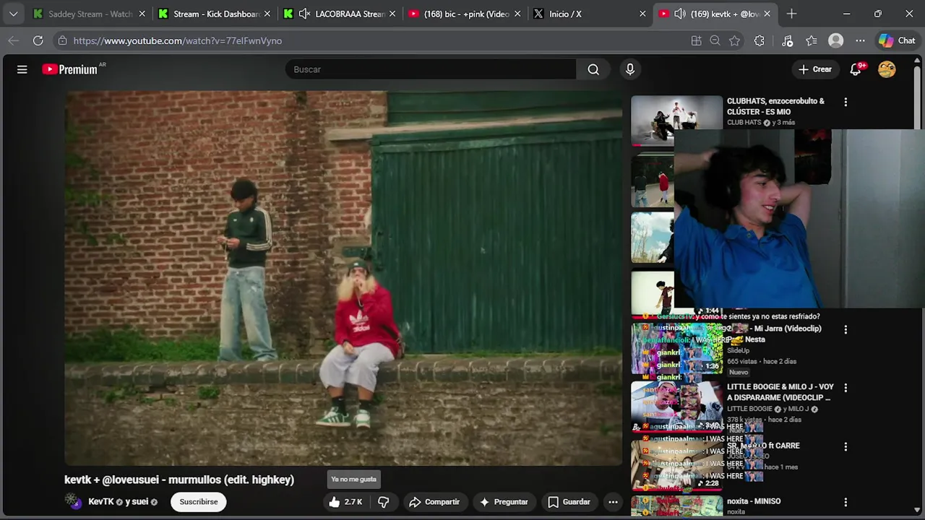Open 'noxita - MINISO' video title
The width and height of the screenshot is (925, 520).
[754, 501]
